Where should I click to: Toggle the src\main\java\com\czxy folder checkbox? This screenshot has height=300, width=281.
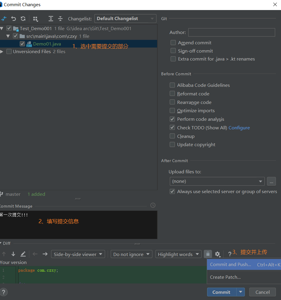[x=15, y=36]
